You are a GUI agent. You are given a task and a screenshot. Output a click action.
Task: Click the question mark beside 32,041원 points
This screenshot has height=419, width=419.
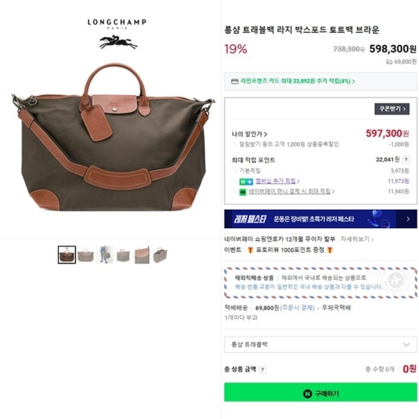click(x=406, y=160)
